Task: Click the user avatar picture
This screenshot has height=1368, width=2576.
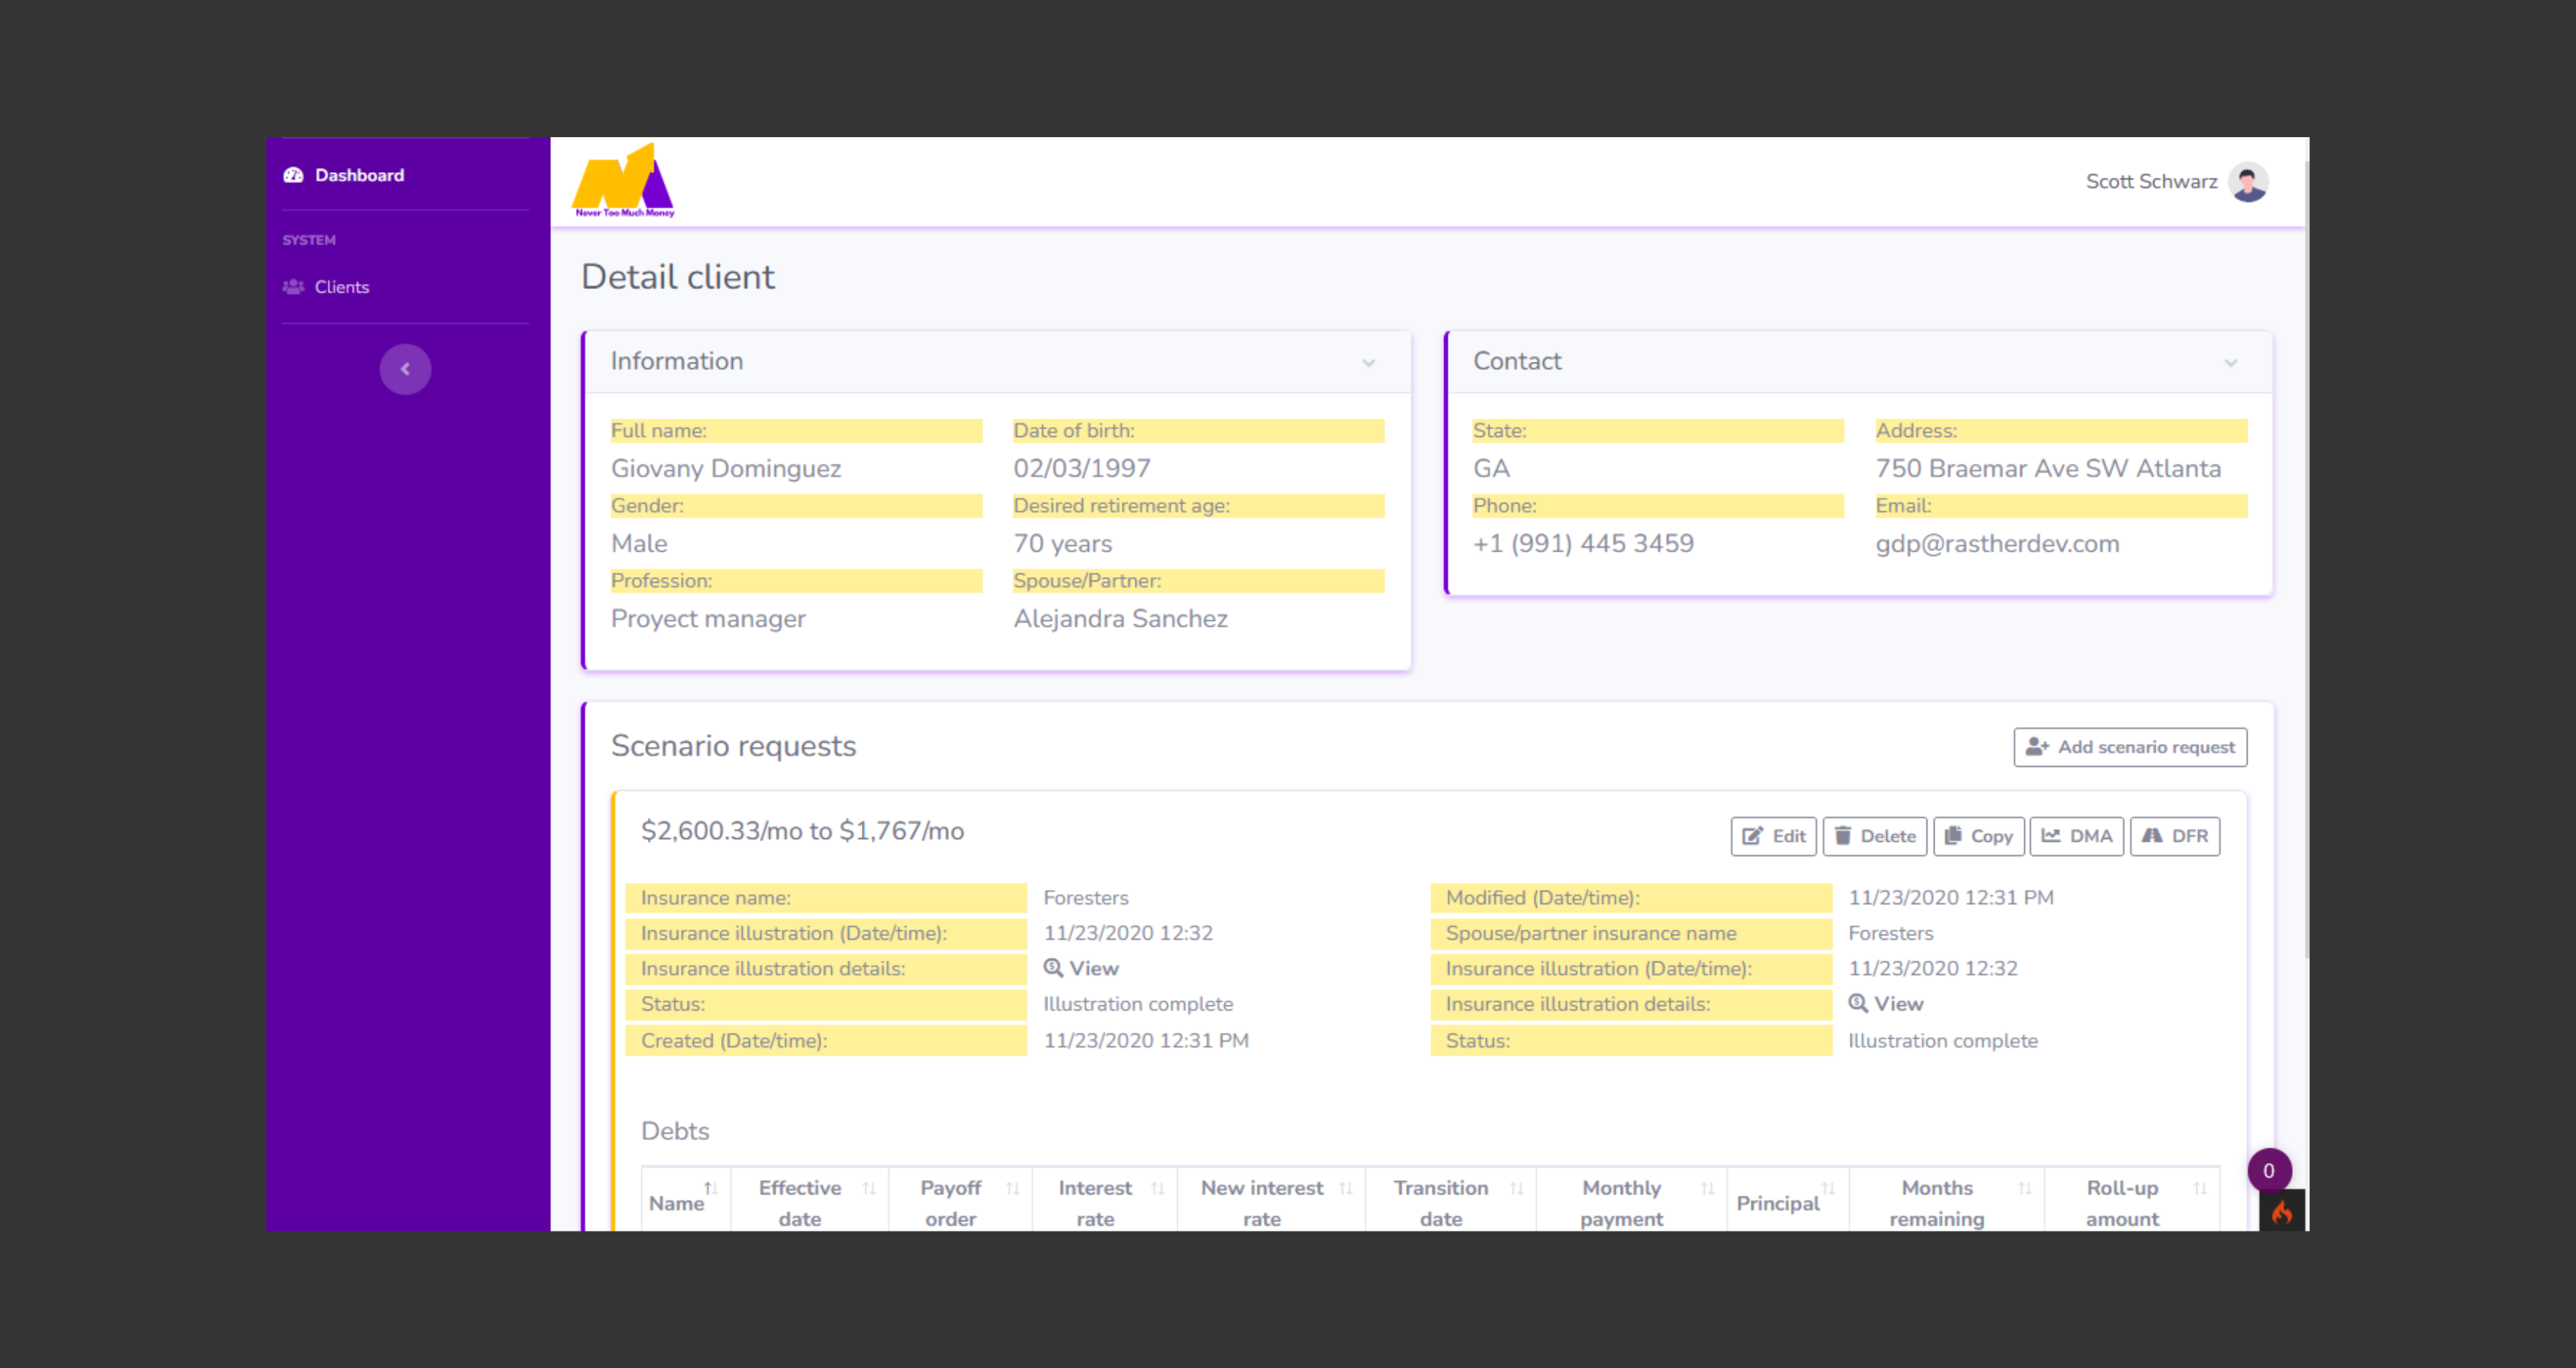Action: (x=2248, y=182)
